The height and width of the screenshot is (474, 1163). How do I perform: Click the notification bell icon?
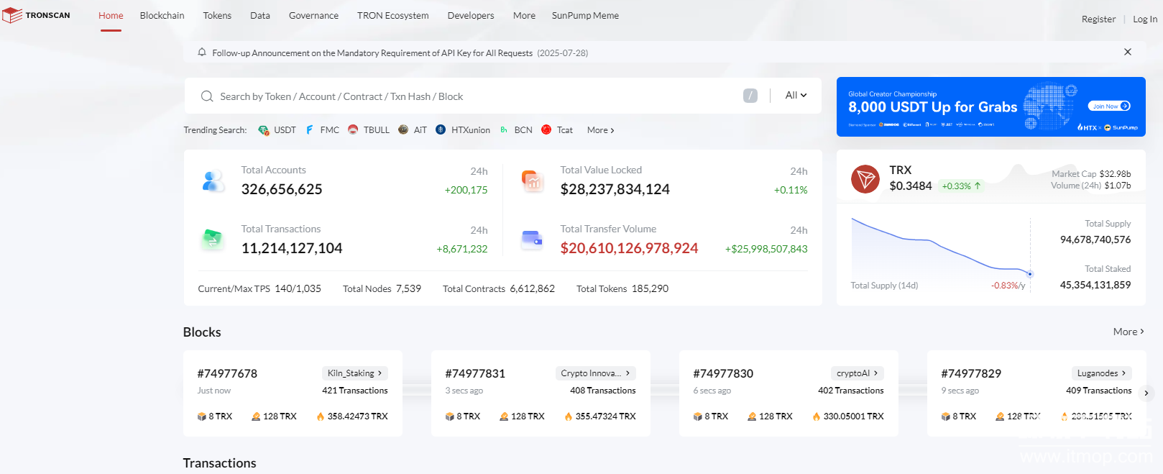coord(202,53)
